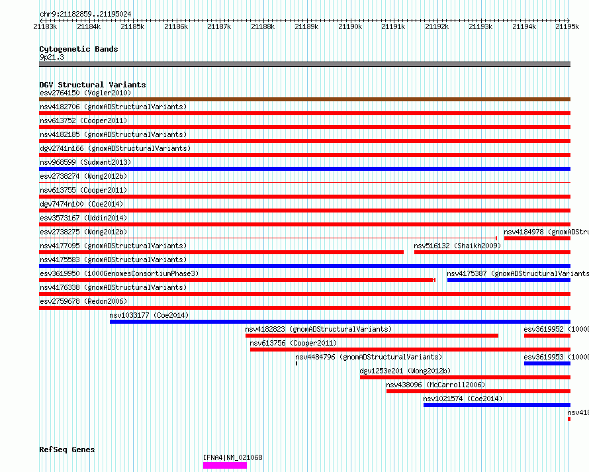Screen dimensions: 589x472
Task: Select the magenta IFNA4 gene bar
Action: (x=225, y=465)
